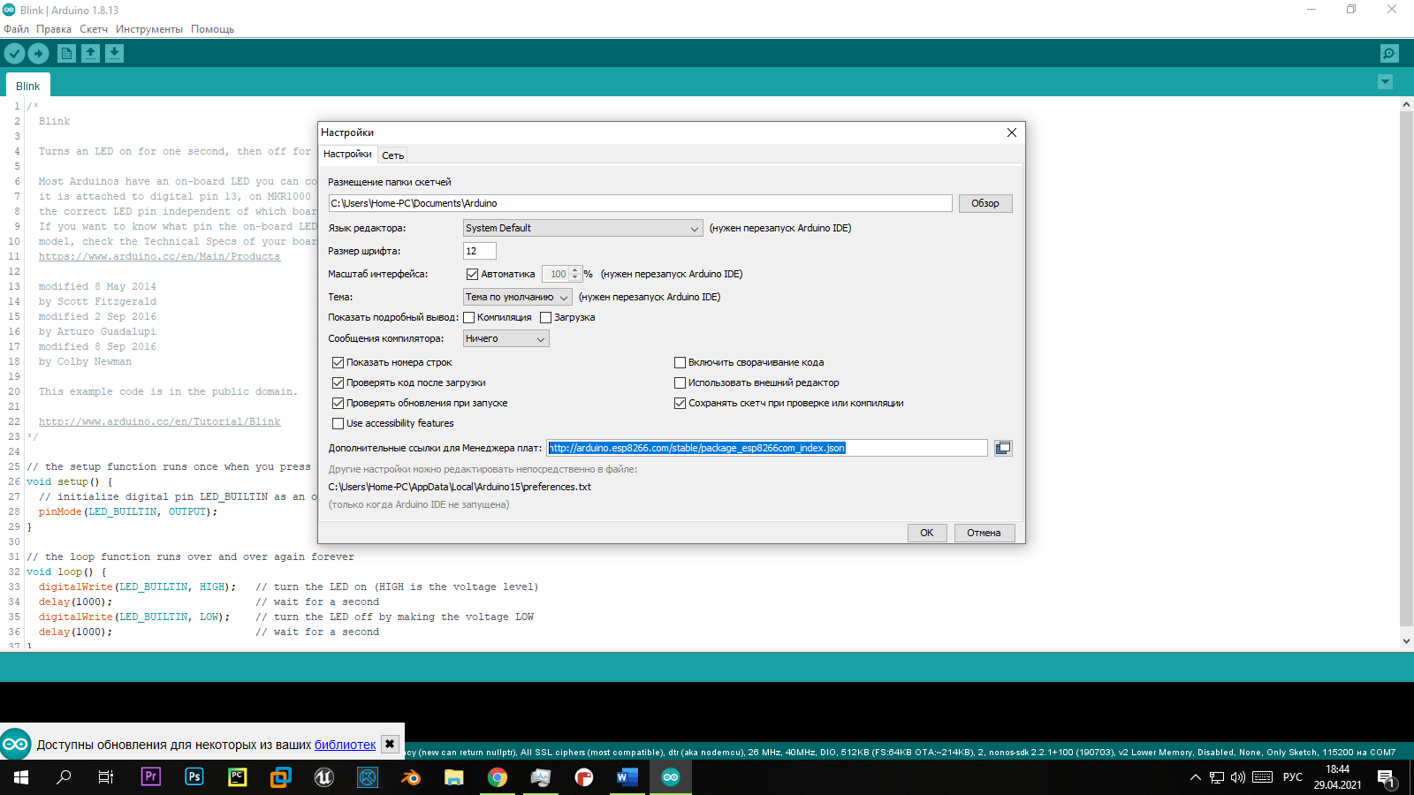Image resolution: width=1414 pixels, height=795 pixels.
Task: Open the Сообщения компилятора dropdown
Action: tap(506, 338)
